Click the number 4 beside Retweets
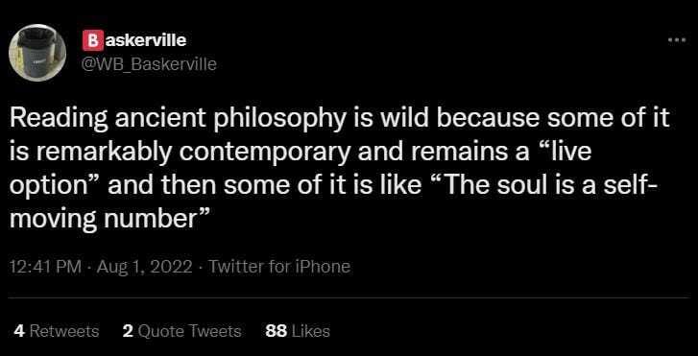This screenshot has height=356, width=698. pyautogui.click(x=19, y=331)
